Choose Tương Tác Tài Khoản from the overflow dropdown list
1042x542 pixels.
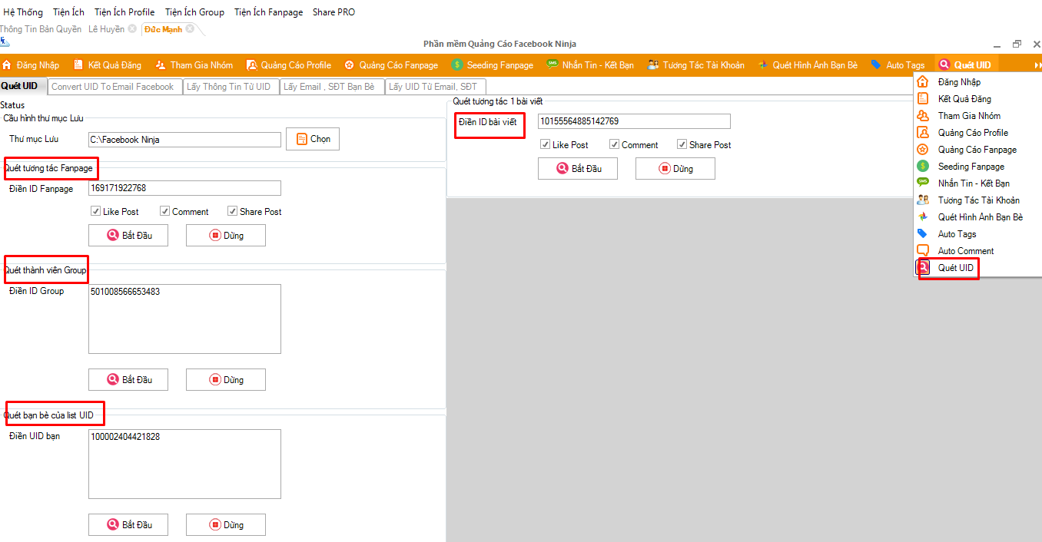(x=977, y=200)
